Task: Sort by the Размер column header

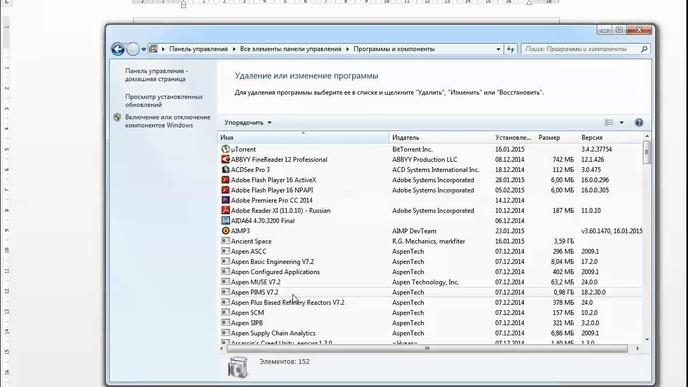Action: [556, 138]
